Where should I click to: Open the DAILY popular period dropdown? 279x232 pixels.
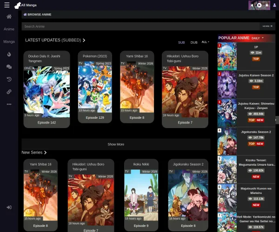click(x=257, y=38)
